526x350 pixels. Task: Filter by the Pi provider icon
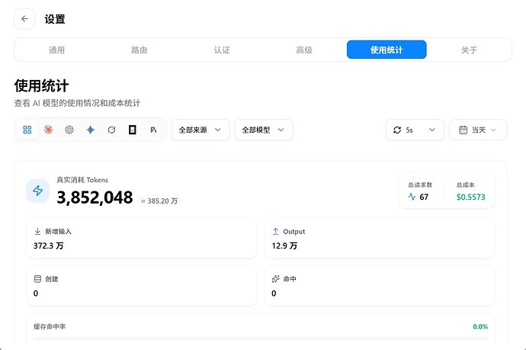[x=153, y=130]
